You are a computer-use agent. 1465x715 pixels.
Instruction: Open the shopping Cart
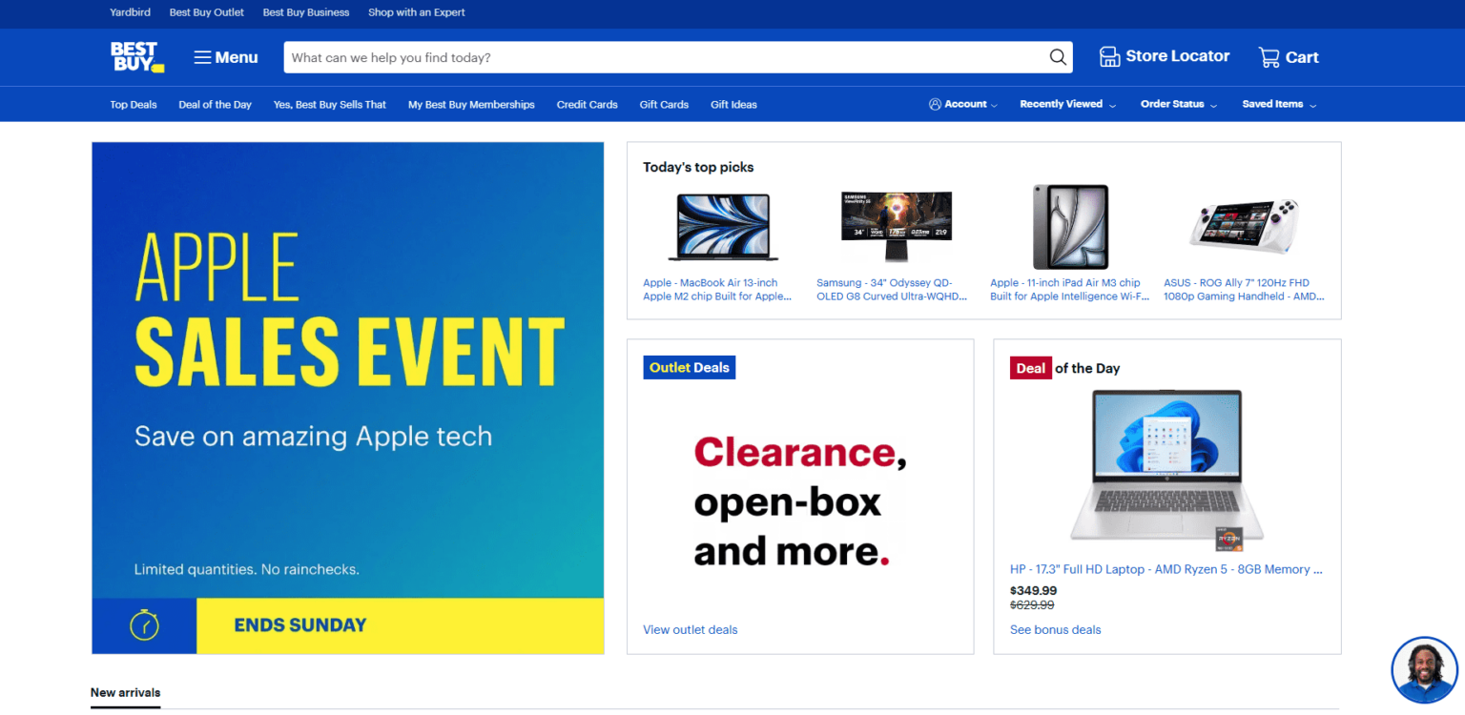tap(1289, 57)
